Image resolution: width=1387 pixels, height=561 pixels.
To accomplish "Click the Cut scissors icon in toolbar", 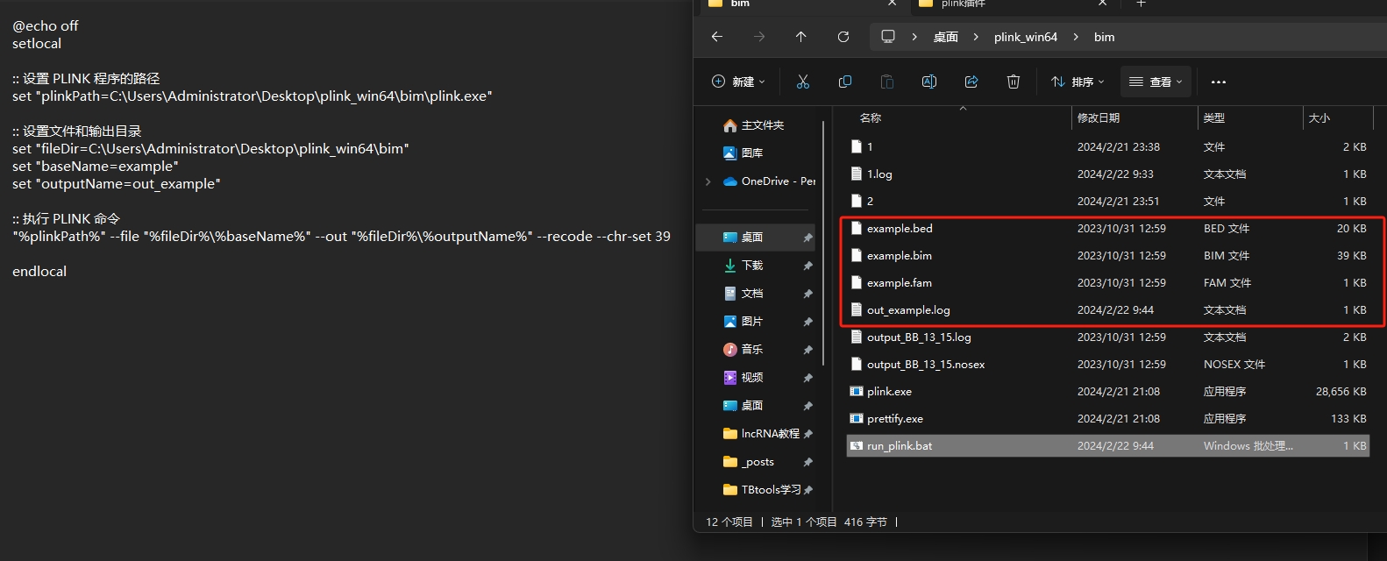I will [802, 82].
